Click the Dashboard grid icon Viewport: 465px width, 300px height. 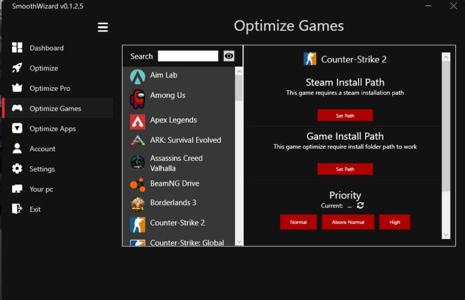tap(17, 47)
